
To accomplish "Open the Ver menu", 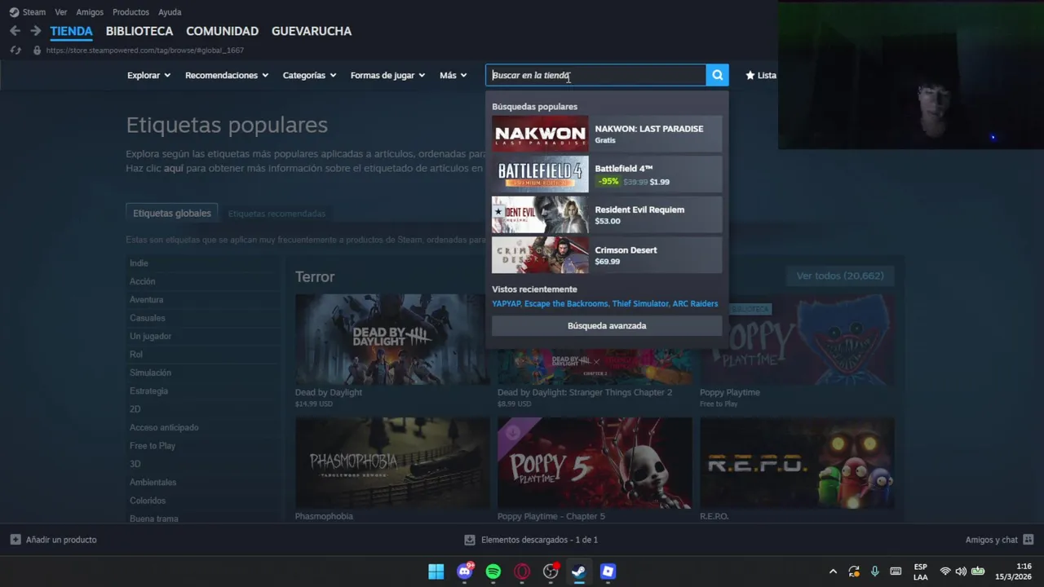I will (x=61, y=12).
